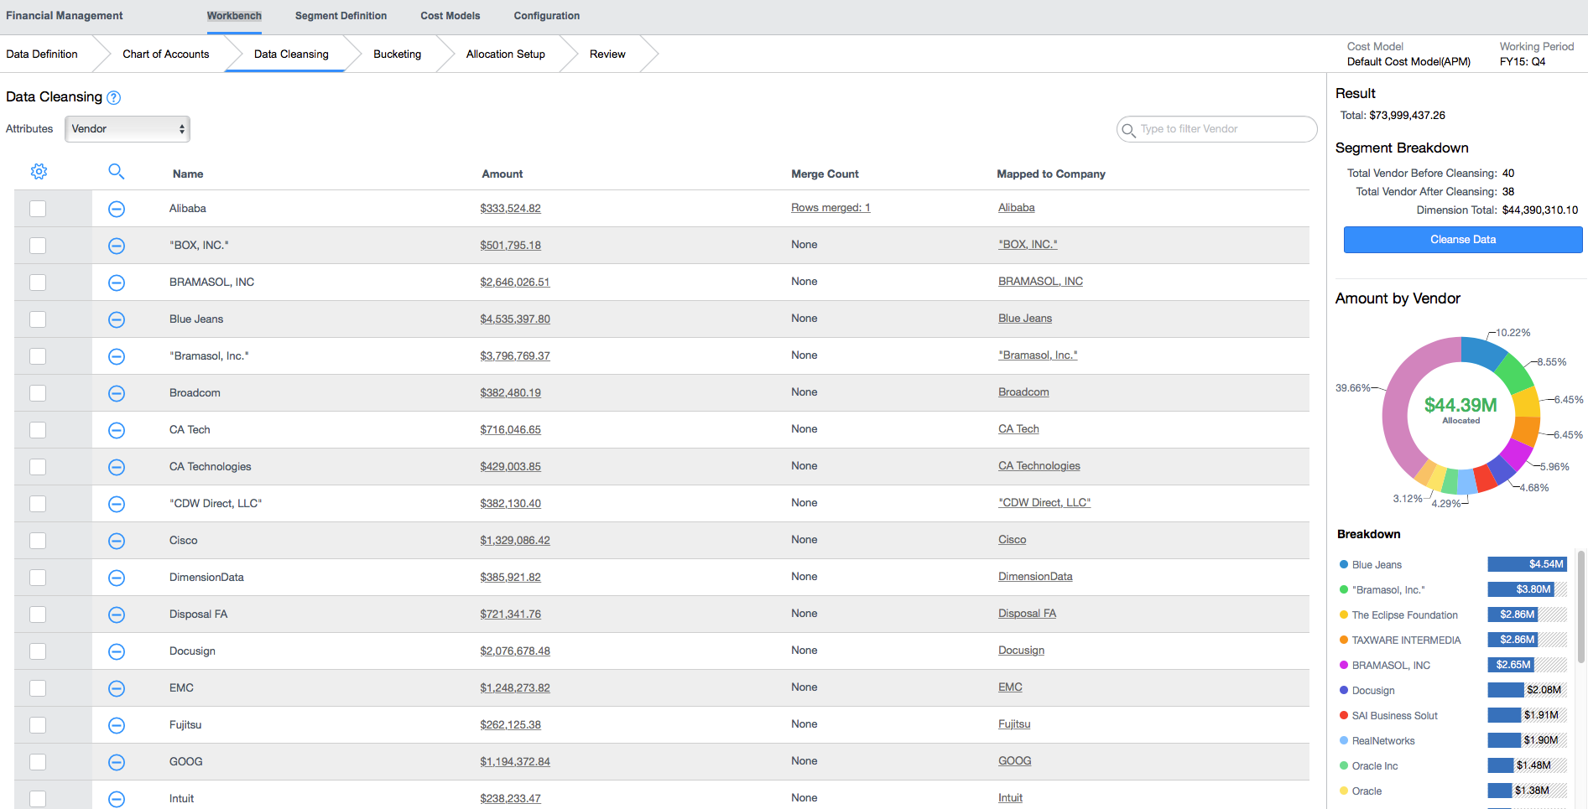
Task: Click the minus icon for Broadcom row
Action: tap(117, 393)
